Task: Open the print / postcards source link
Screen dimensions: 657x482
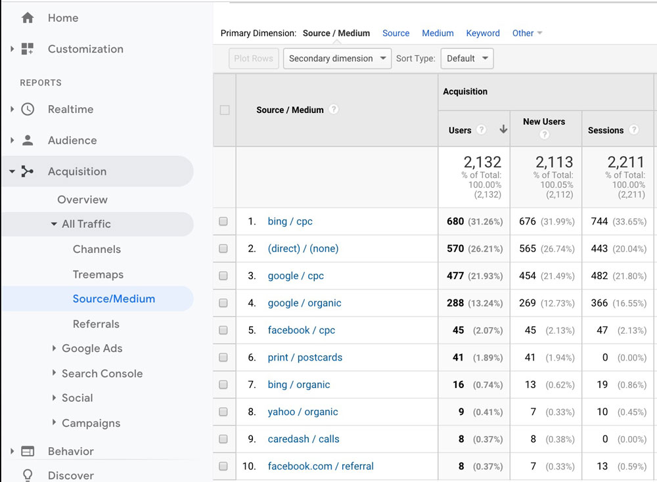Action: (305, 357)
